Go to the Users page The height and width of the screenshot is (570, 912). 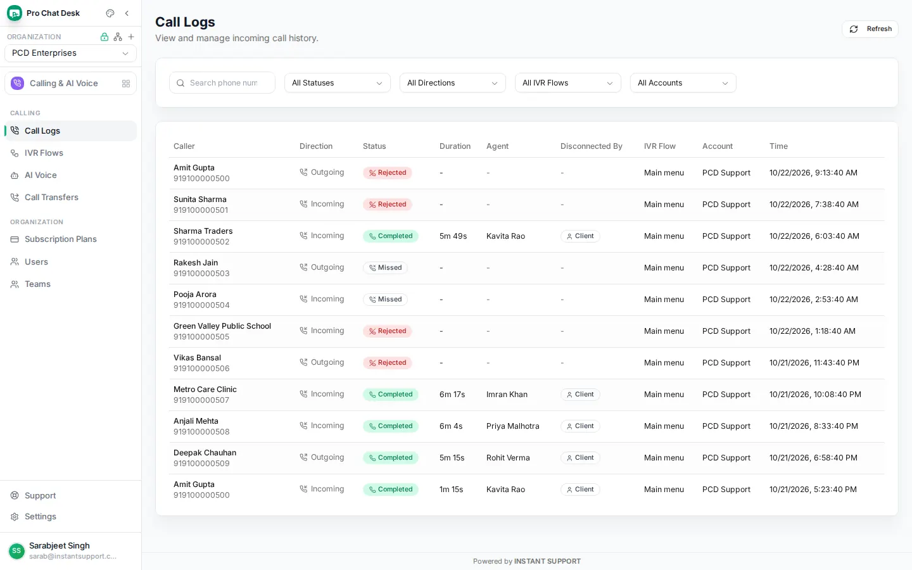pyautogui.click(x=70, y=262)
